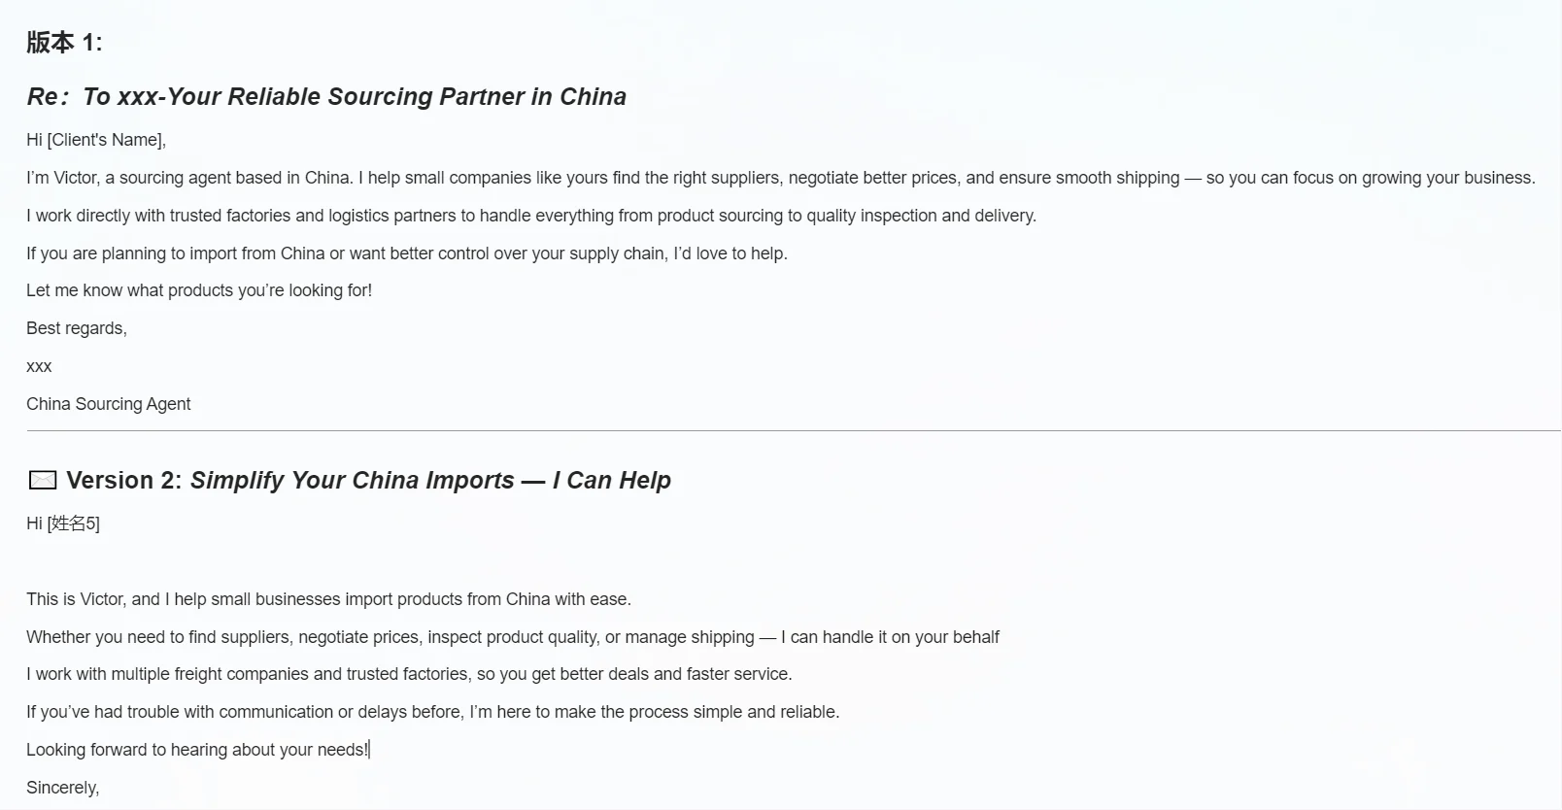Click the line 'Let me know what products'
Image resolution: width=1562 pixels, height=810 pixels.
tap(199, 290)
